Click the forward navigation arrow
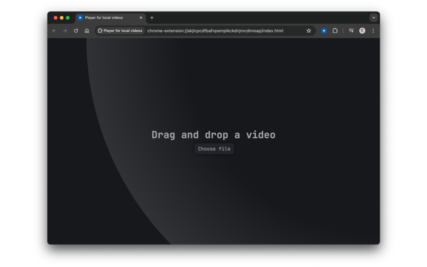Viewport: 427px width, 267px height. click(65, 30)
